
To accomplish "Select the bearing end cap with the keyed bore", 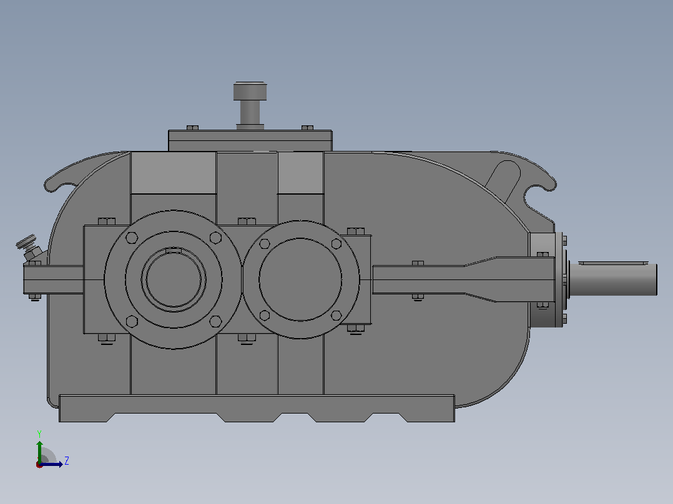I will [x=173, y=279].
